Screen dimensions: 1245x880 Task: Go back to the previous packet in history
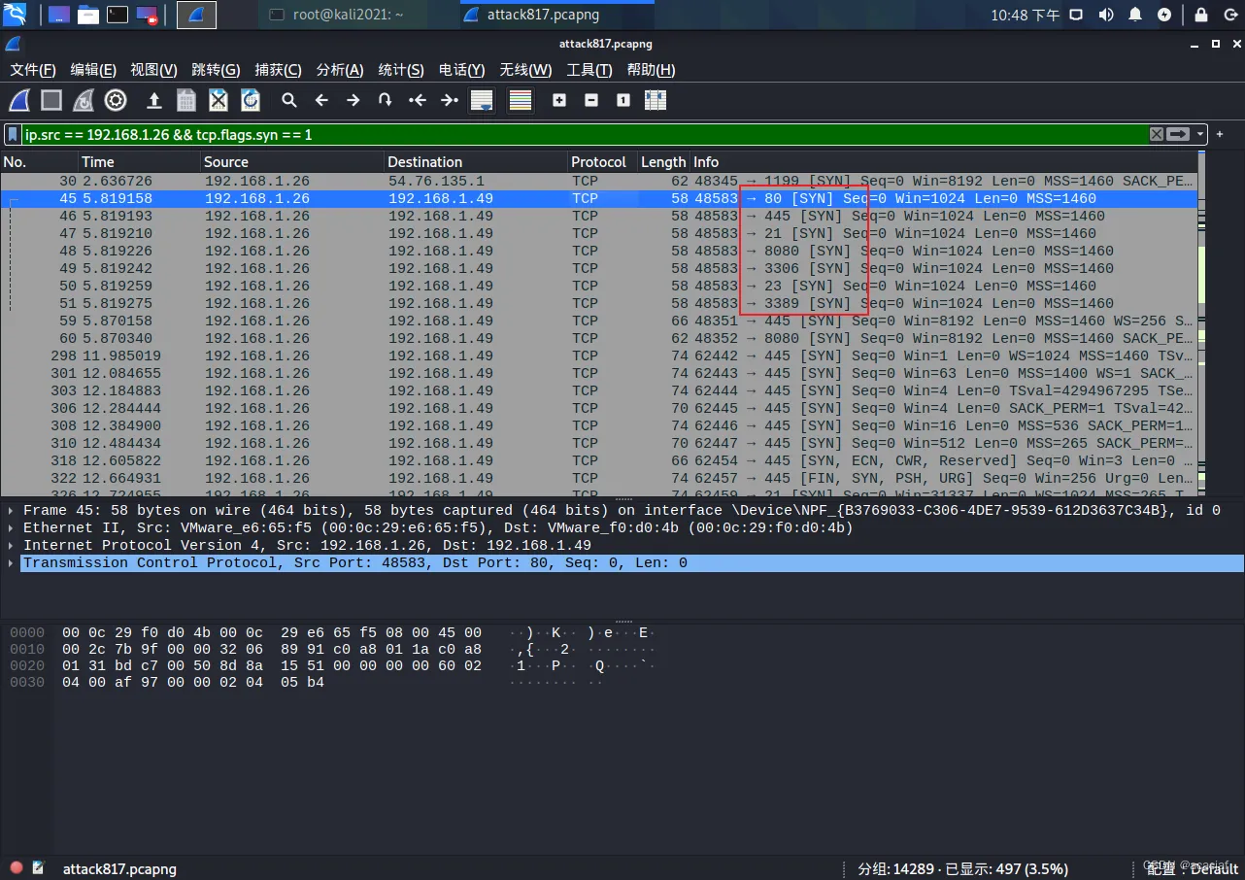[321, 100]
